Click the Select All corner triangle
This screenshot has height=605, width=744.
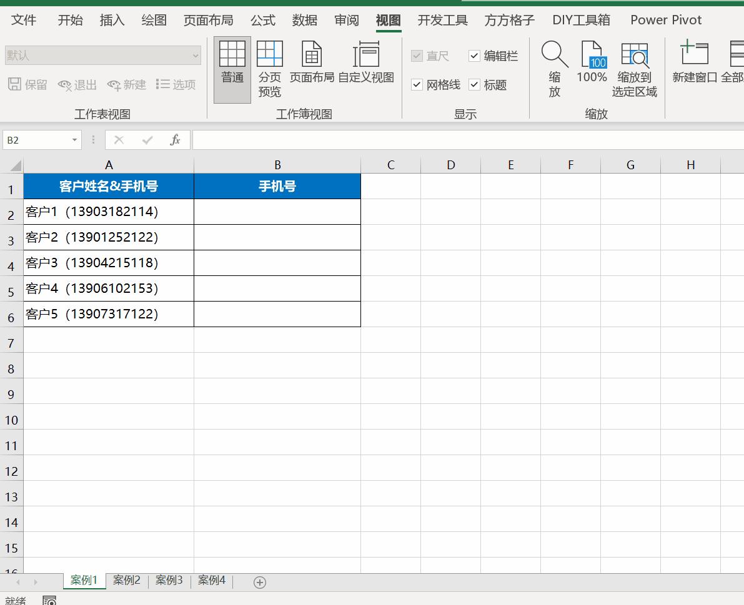point(16,165)
